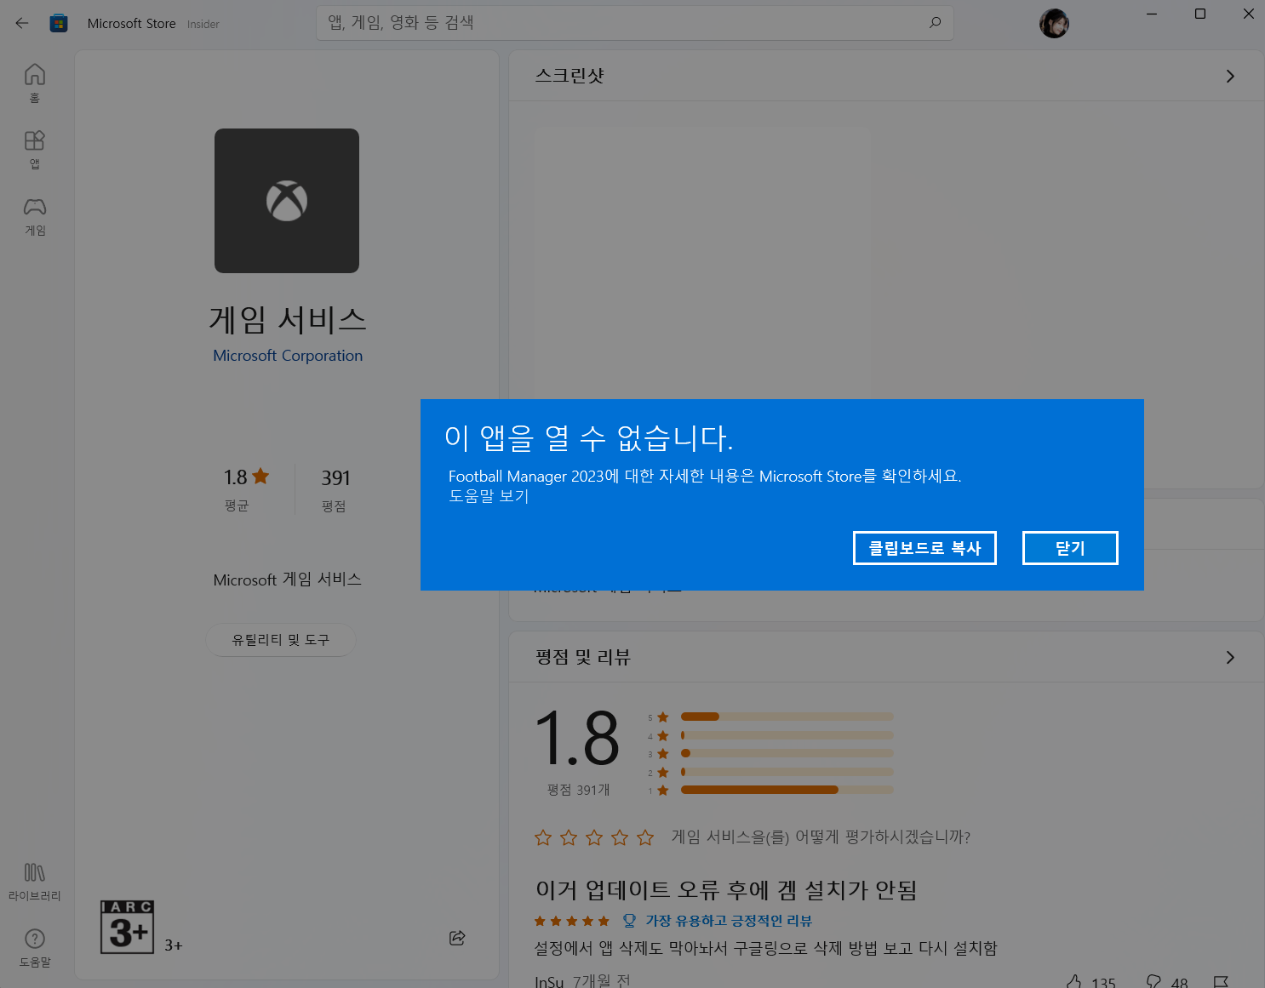The height and width of the screenshot is (988, 1265).
Task: Click the 391 평점 count
Action: 335,478
